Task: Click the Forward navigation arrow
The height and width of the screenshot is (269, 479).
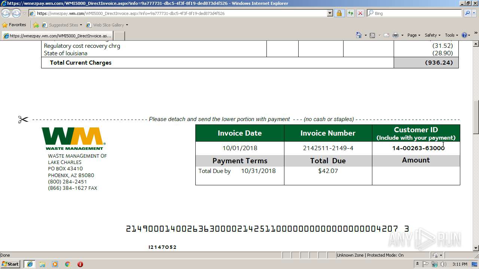Action: pyautogui.click(x=16, y=13)
